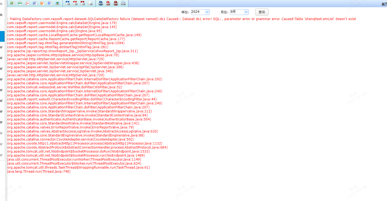Screen dimensions: 387x201
Task: Click the 'ThreadPoolExecutor$Worker.run' stack line
Action: tap(74, 164)
